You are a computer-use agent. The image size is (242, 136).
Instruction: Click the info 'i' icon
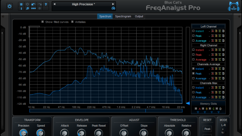click(x=21, y=8)
